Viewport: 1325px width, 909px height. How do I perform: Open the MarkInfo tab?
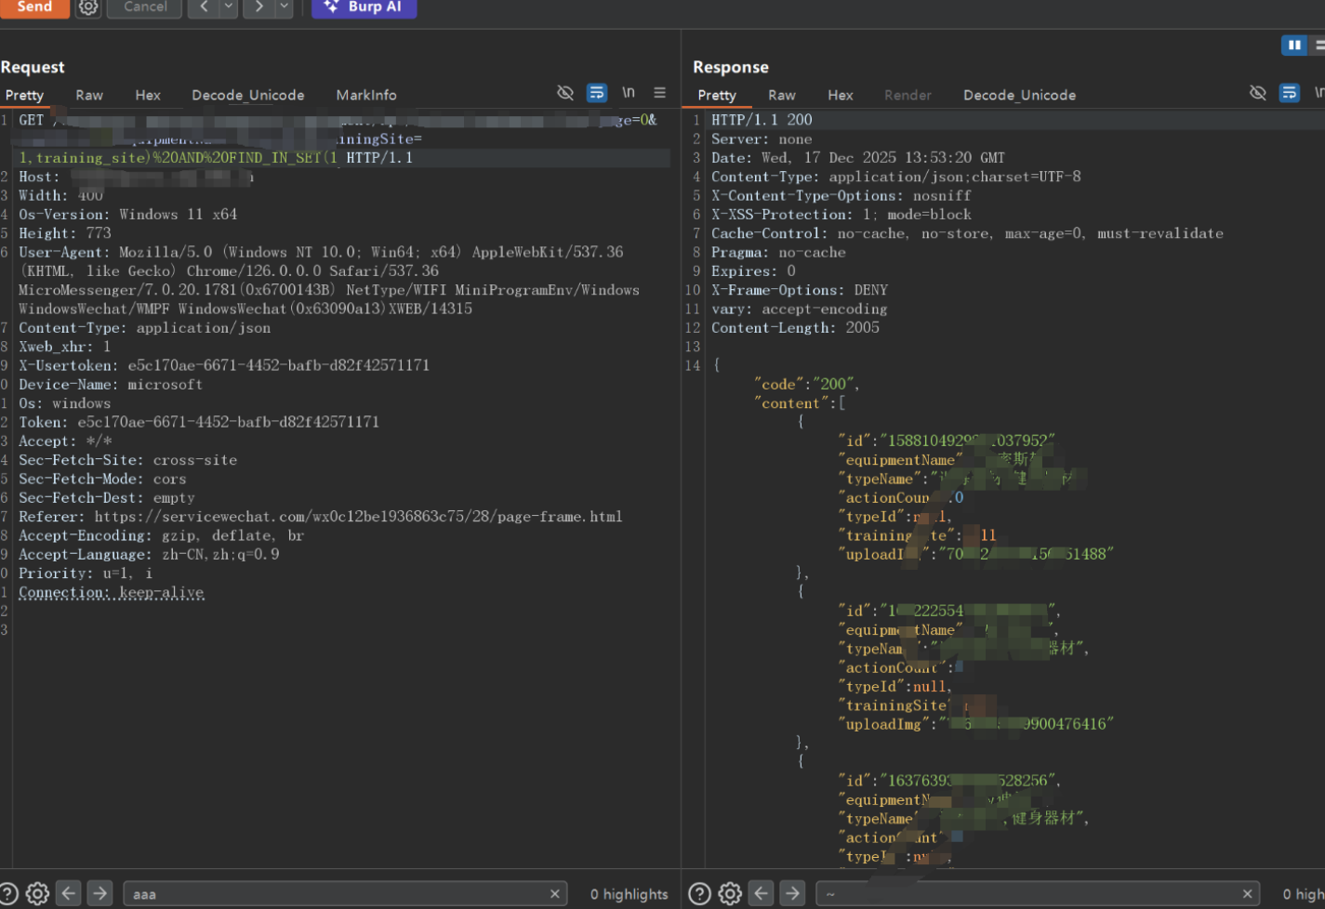[x=366, y=95]
